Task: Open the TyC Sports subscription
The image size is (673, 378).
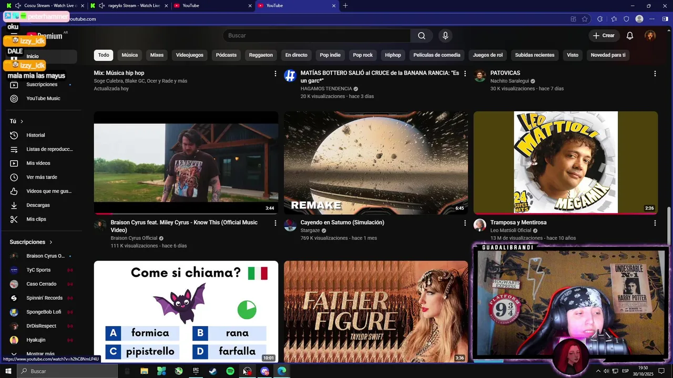Action: pyautogui.click(x=40, y=270)
